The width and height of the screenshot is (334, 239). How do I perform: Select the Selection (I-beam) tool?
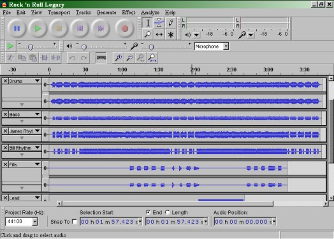[x=148, y=23]
